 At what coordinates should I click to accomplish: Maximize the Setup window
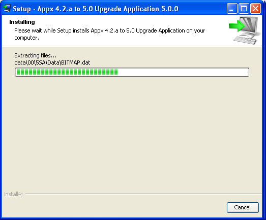click(x=244, y=8)
